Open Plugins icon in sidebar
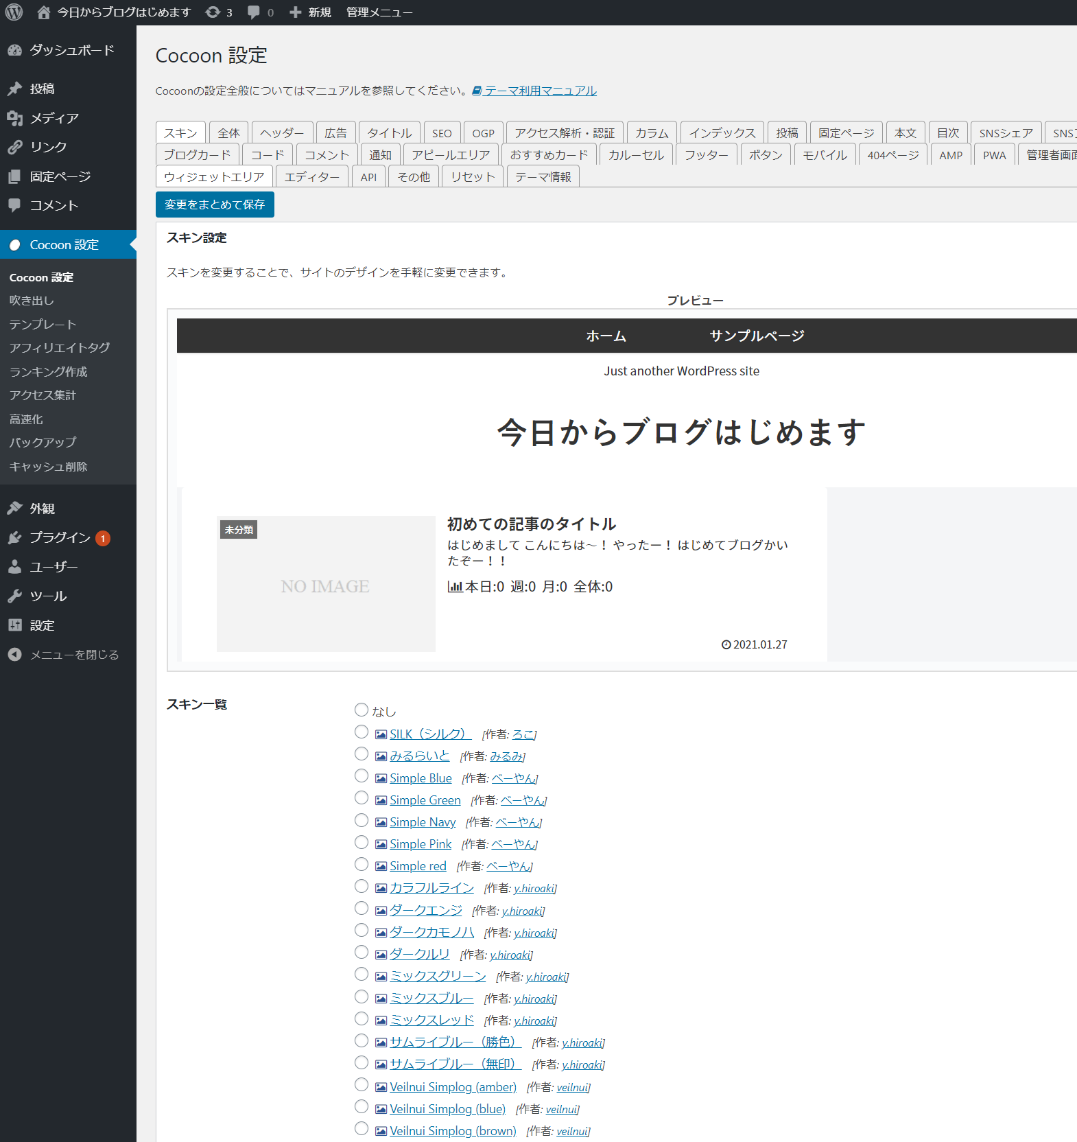Image resolution: width=1077 pixels, height=1142 pixels. pos(15,537)
